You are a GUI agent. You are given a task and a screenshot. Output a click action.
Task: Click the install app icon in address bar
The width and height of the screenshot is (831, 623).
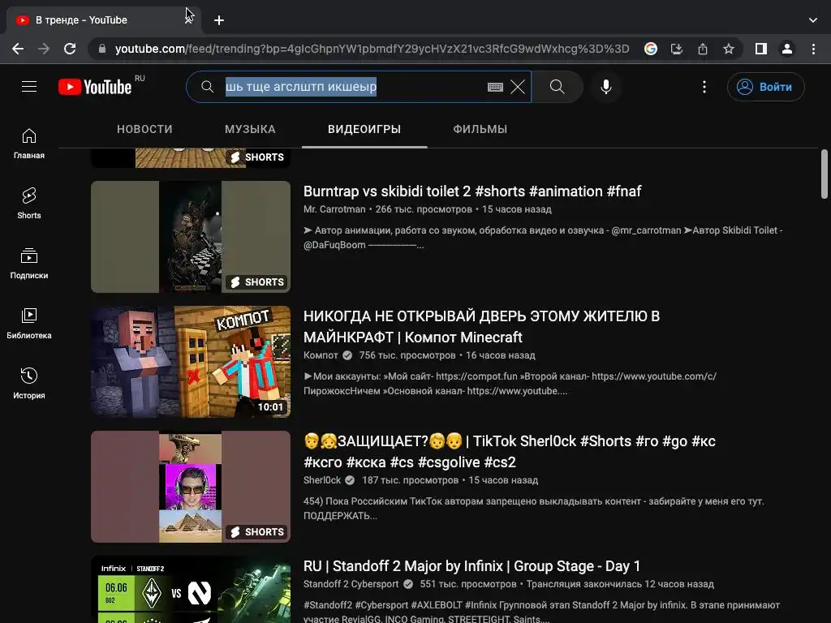pyautogui.click(x=677, y=49)
